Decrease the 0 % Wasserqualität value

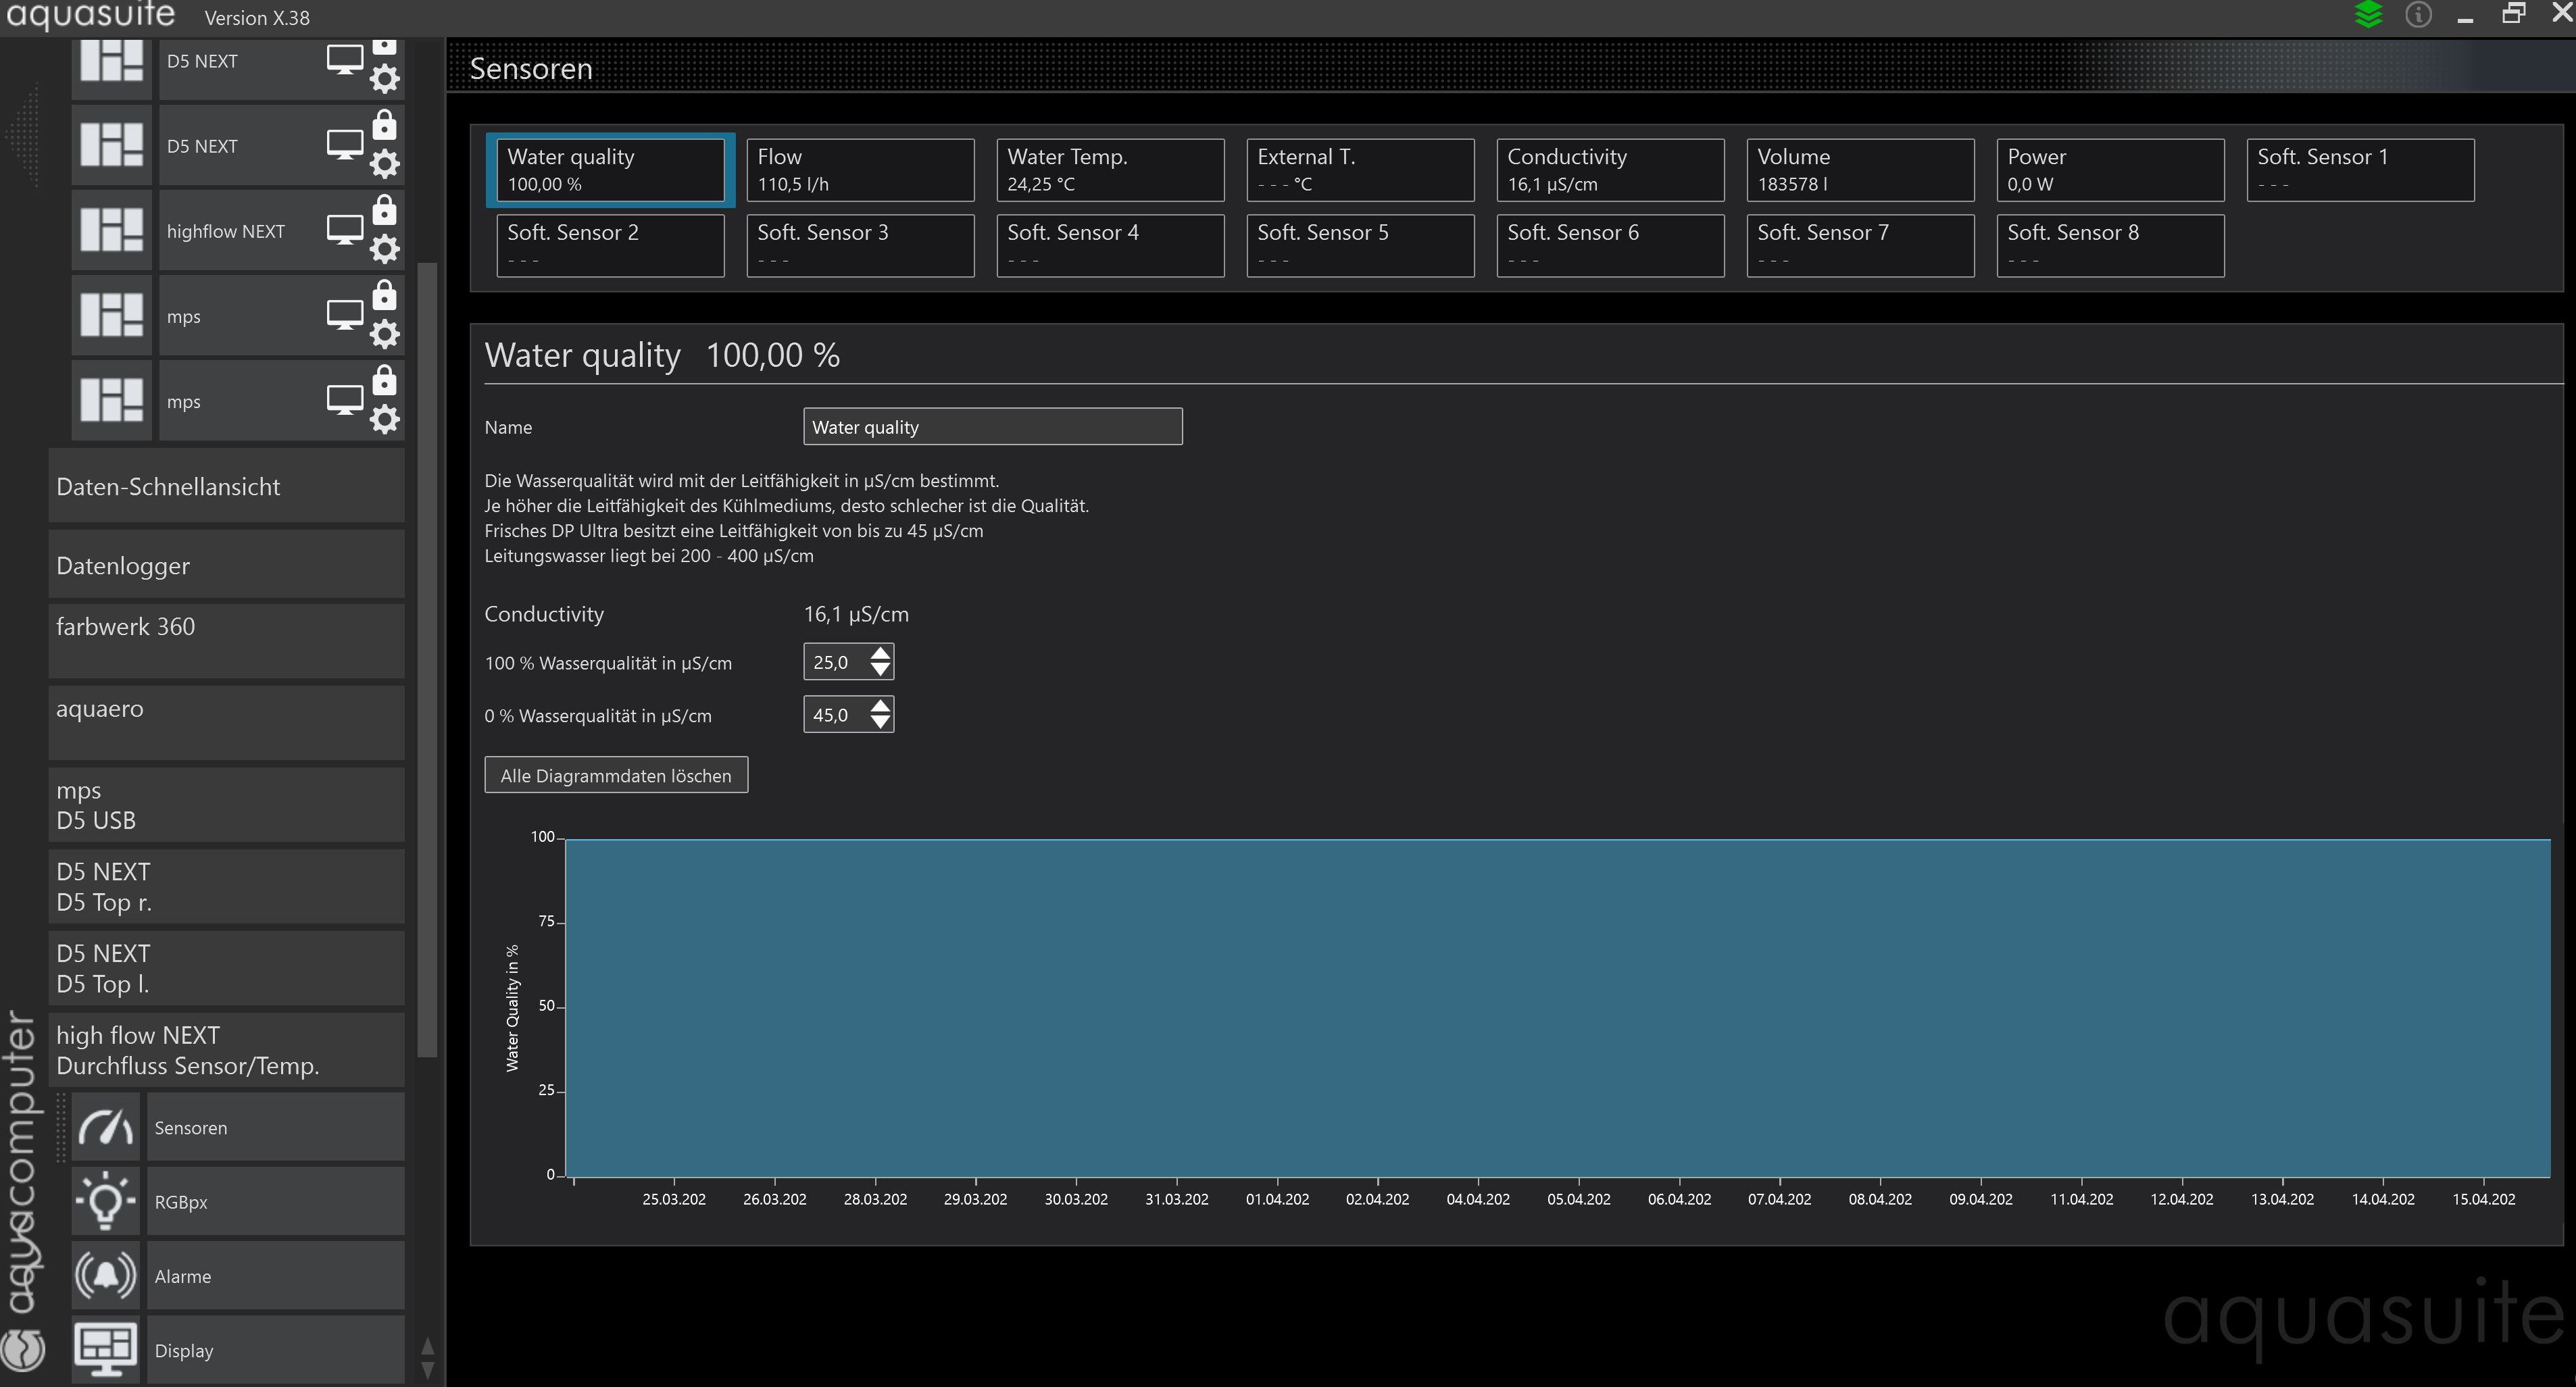pyautogui.click(x=880, y=723)
